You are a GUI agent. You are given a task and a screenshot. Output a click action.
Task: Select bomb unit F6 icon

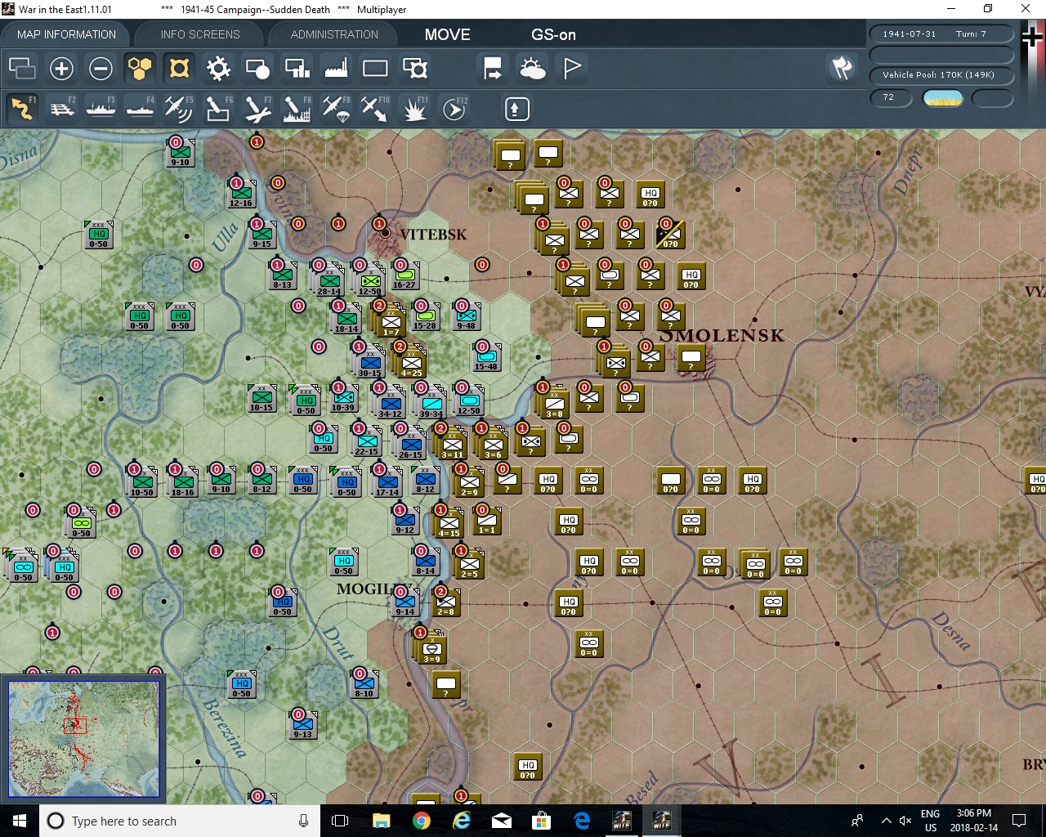pyautogui.click(x=218, y=109)
